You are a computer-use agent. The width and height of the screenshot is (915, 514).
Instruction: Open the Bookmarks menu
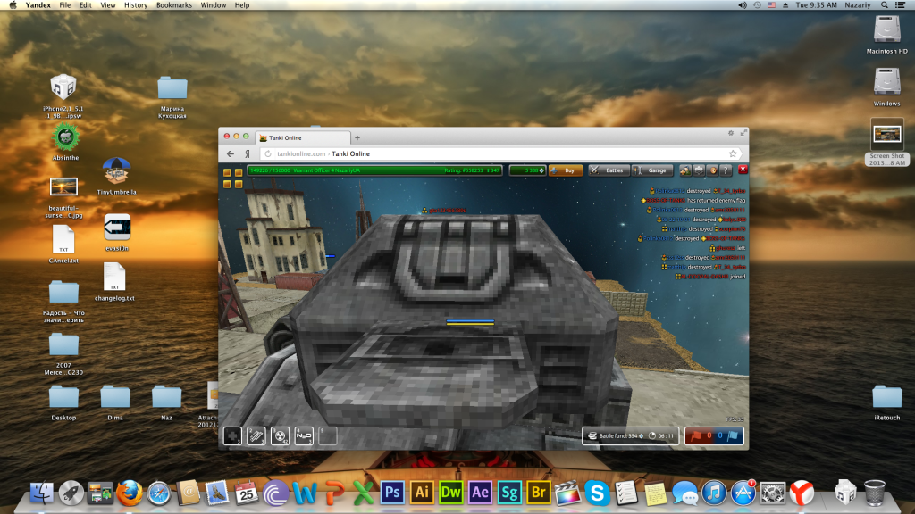[x=175, y=5]
